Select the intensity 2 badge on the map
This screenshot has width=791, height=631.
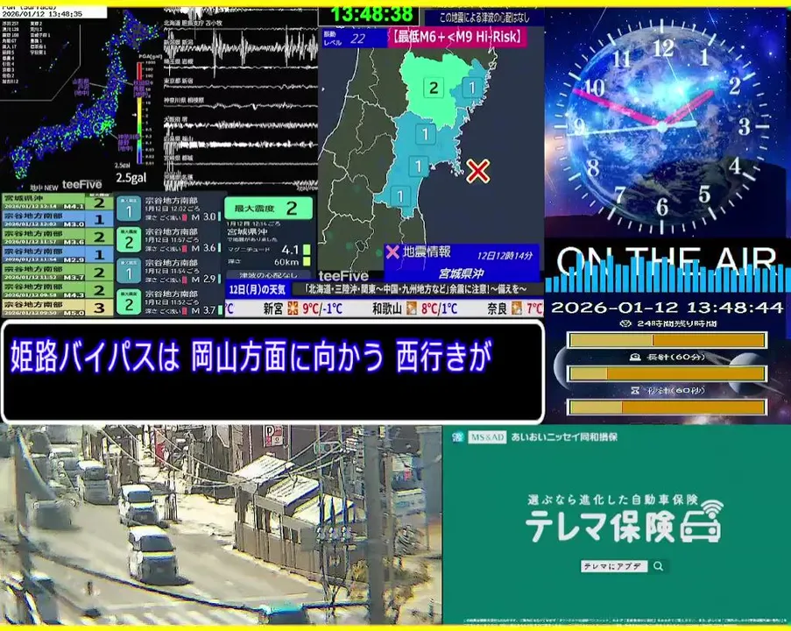pos(434,88)
